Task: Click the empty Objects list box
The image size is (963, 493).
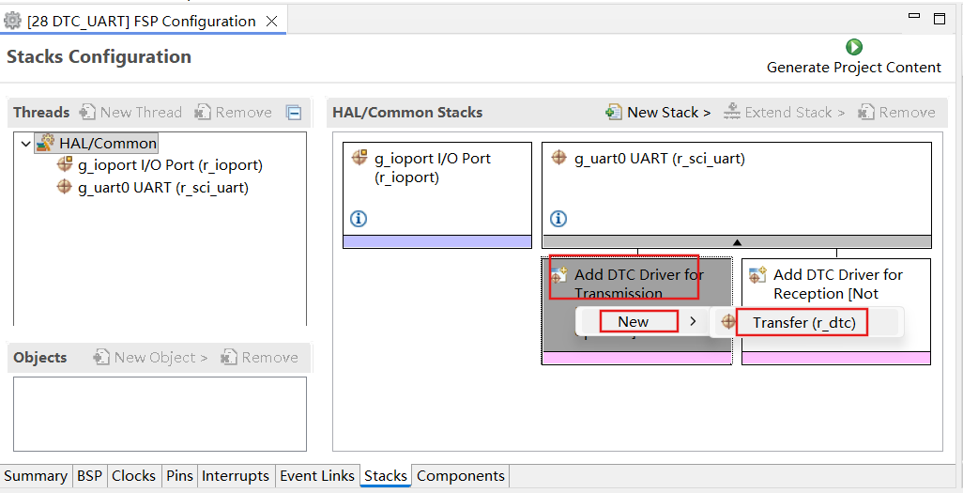Action: point(160,414)
